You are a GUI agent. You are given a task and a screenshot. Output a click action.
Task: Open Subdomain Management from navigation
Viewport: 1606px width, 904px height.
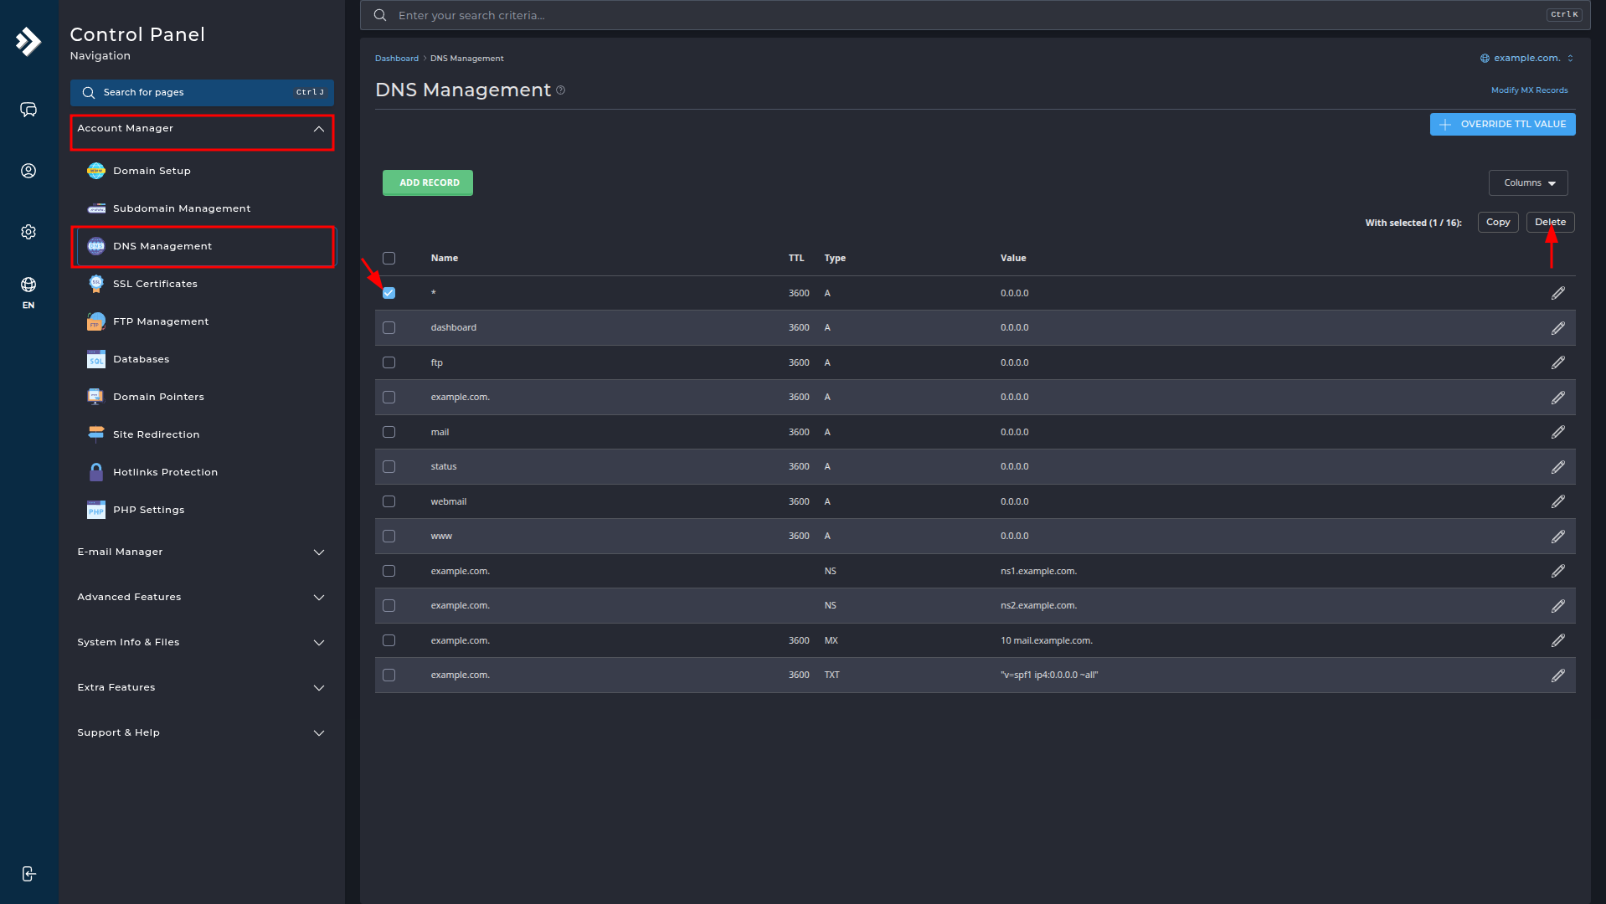(x=181, y=208)
